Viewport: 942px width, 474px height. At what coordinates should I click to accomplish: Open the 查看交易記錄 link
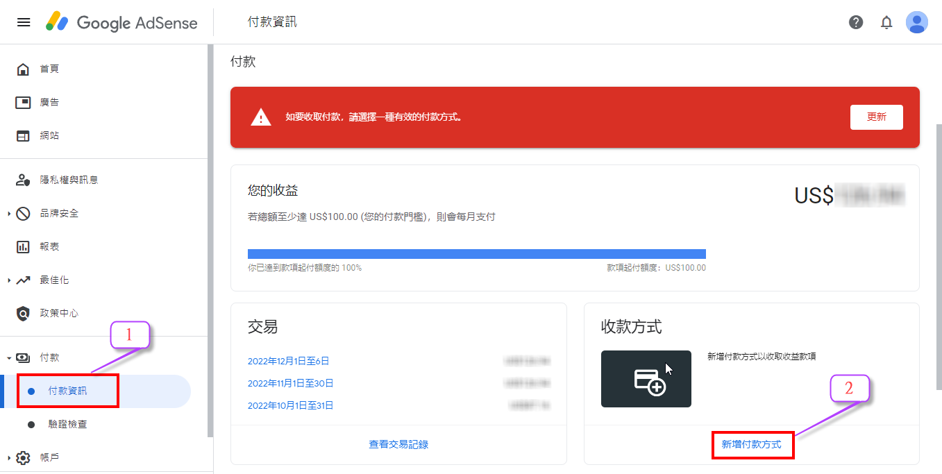[398, 444]
